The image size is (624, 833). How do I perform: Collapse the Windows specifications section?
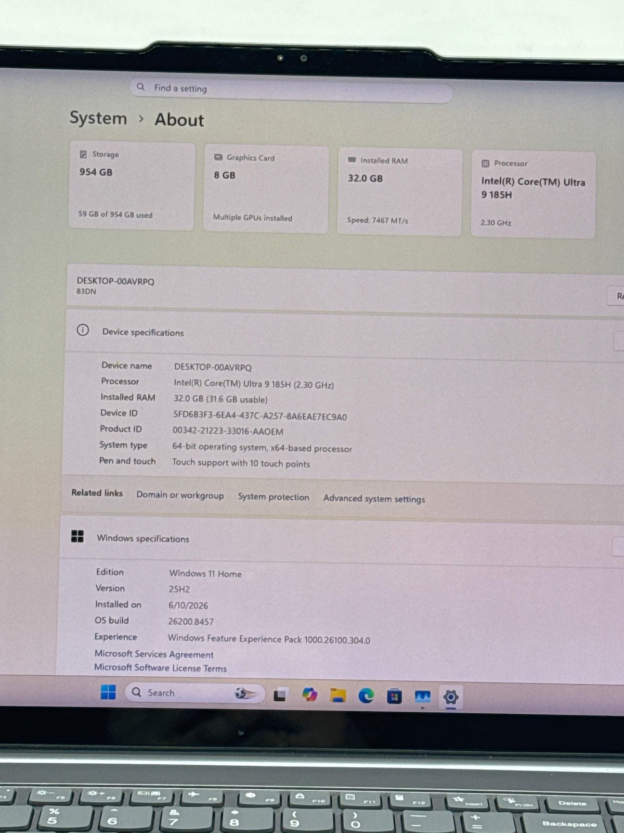618,547
